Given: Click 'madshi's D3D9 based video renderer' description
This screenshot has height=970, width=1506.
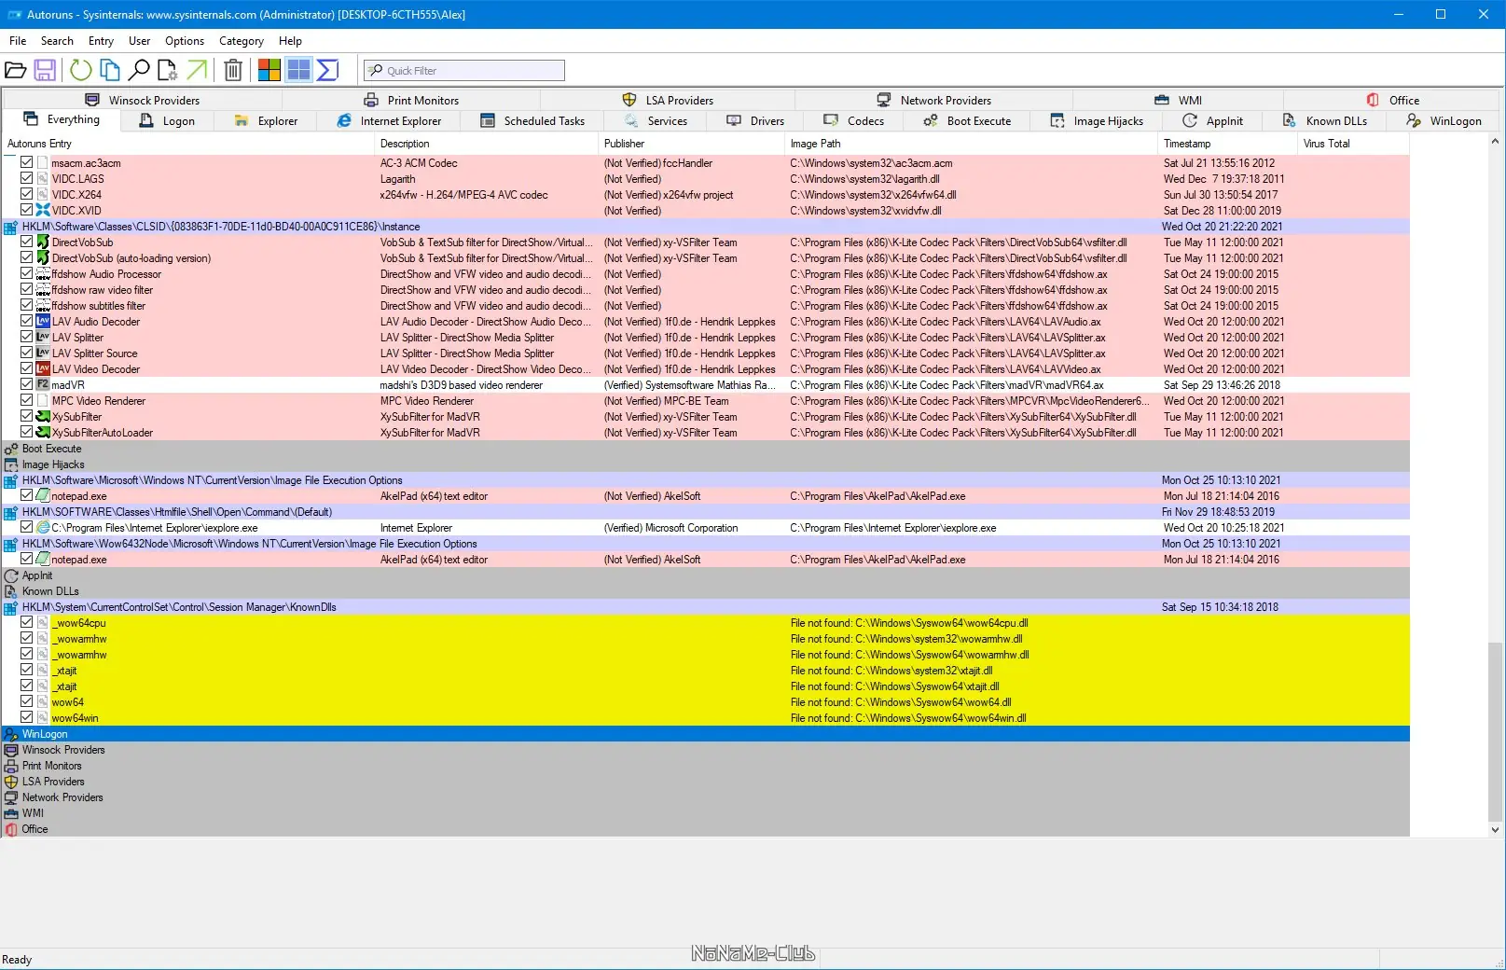Looking at the screenshot, I should click(x=462, y=385).
